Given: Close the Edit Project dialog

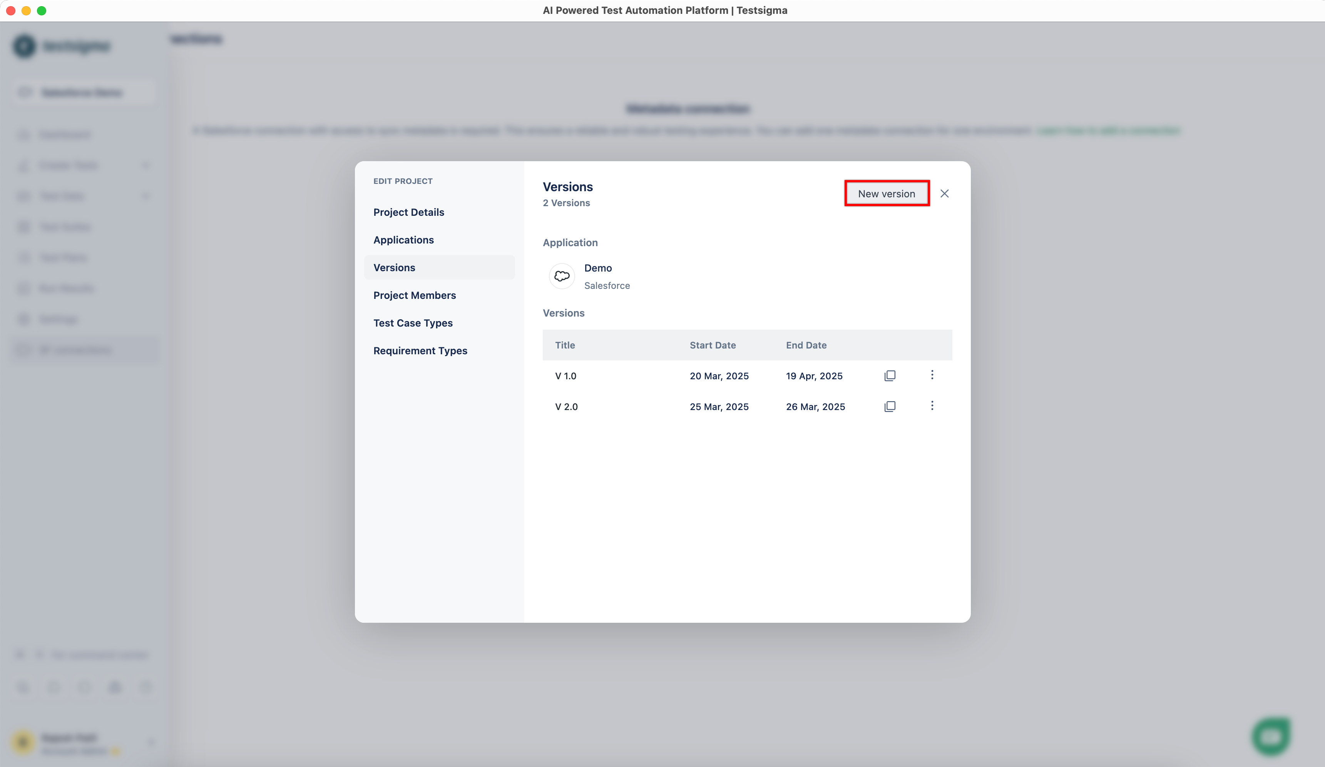Looking at the screenshot, I should [944, 193].
